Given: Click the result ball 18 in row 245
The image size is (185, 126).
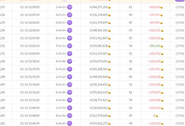Looking at the screenshot, I should (70, 100).
